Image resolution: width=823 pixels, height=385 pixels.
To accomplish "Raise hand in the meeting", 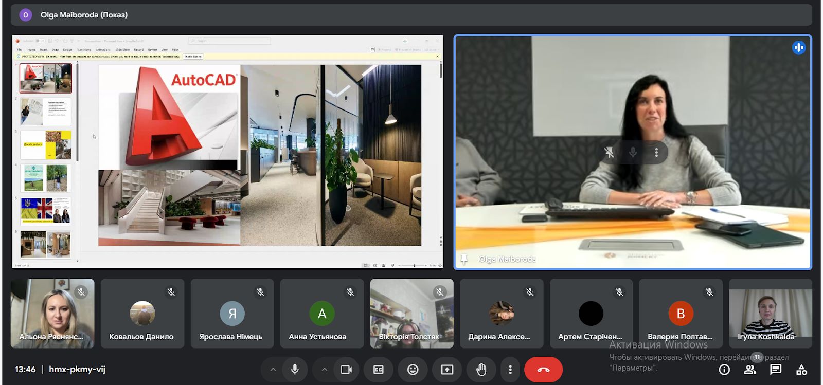I will tap(481, 370).
